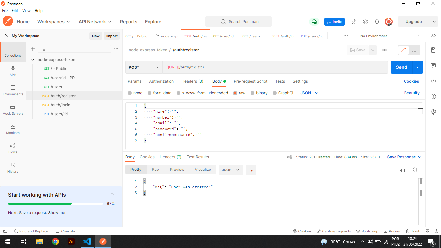Open the environment quick look eye icon
The width and height of the screenshot is (441, 248).
[433, 36]
